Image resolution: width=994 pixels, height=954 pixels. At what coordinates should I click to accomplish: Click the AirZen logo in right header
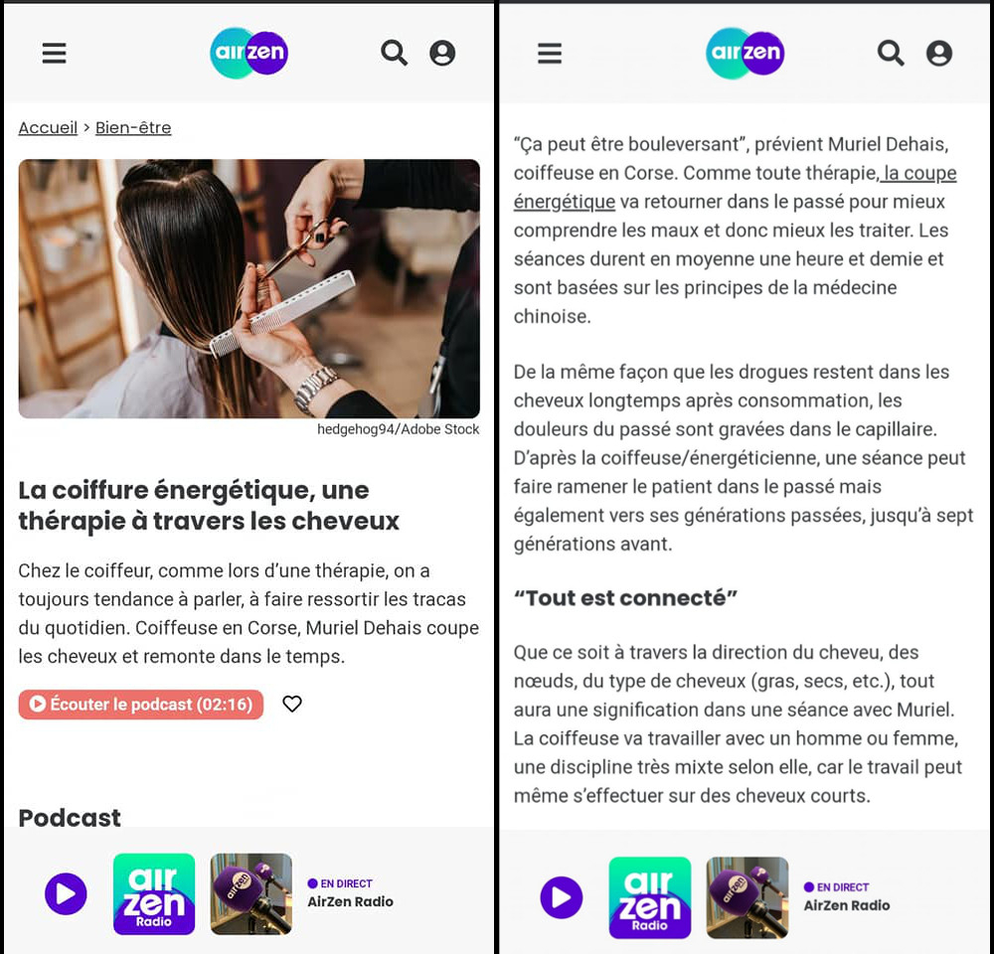coord(745,53)
